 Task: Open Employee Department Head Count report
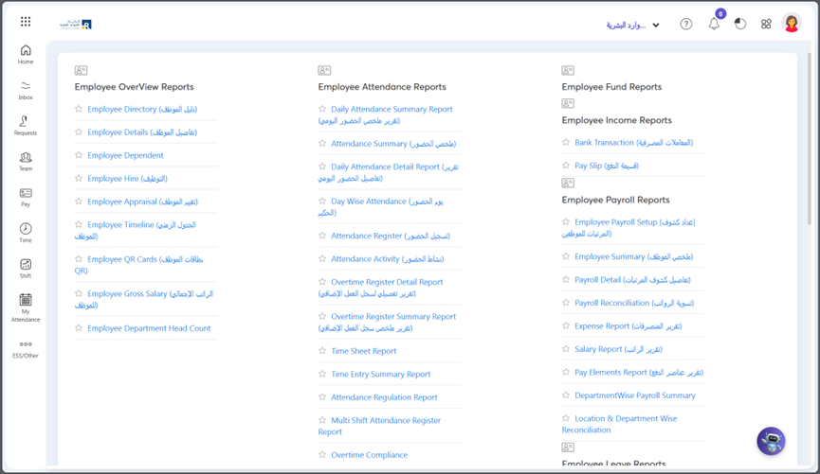149,328
